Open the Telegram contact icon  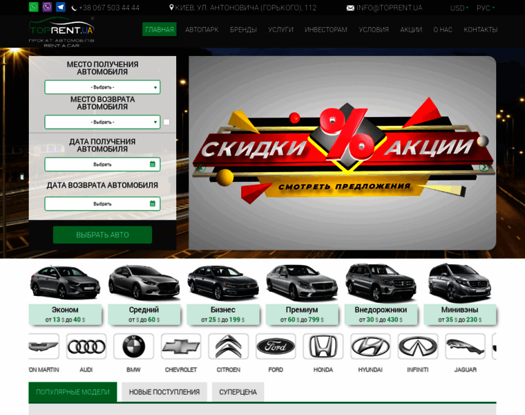[x=61, y=7]
